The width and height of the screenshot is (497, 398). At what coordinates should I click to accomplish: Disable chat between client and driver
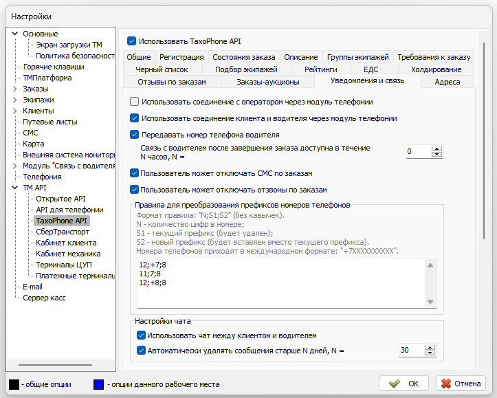click(141, 335)
